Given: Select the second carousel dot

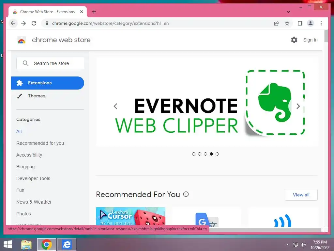Looking at the screenshot, I should tap(200, 154).
